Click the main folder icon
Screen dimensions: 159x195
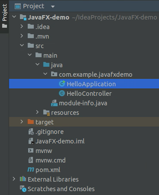click(39, 55)
